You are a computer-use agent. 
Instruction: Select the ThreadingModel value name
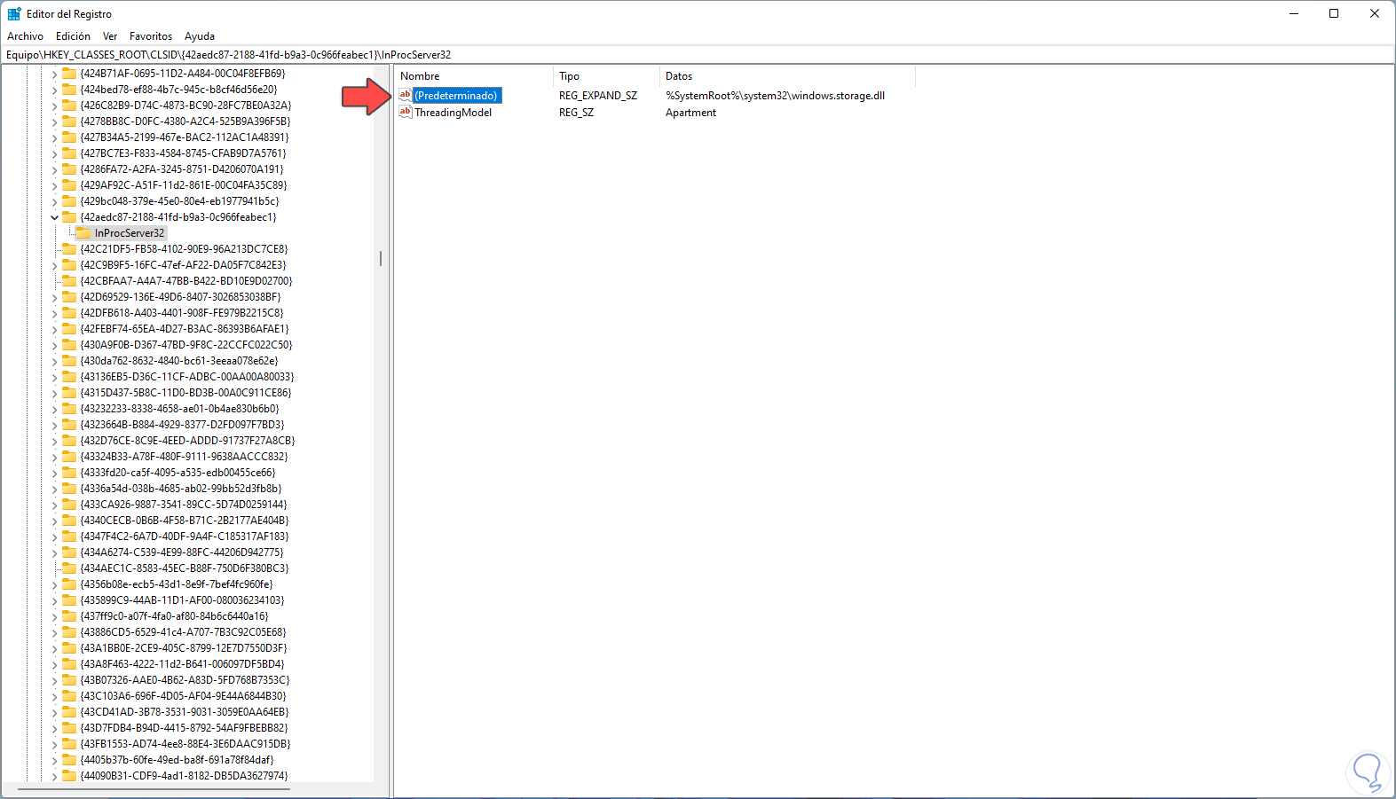click(x=453, y=112)
